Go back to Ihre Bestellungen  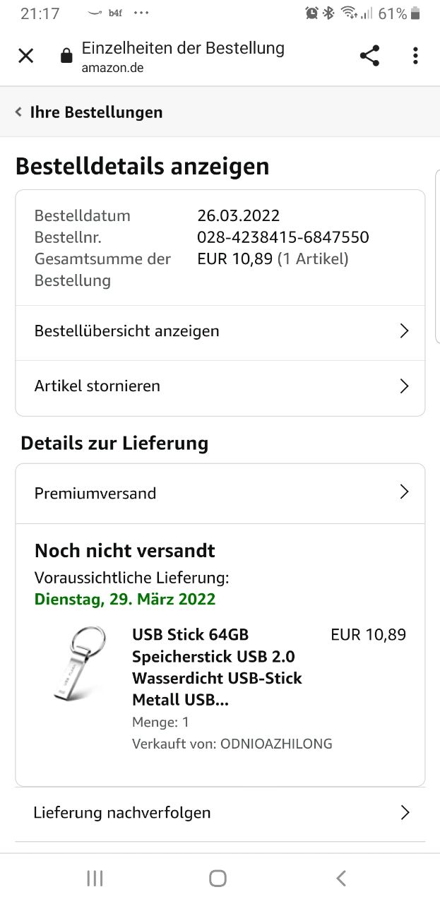[96, 112]
